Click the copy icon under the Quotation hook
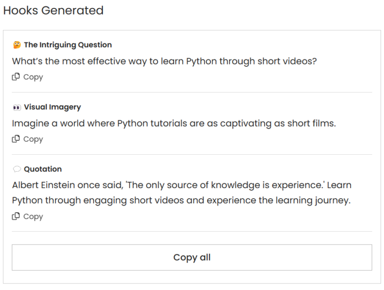The image size is (384, 290). coord(16,216)
